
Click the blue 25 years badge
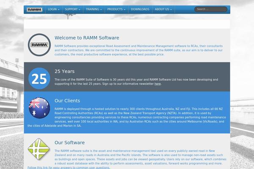[39, 79]
